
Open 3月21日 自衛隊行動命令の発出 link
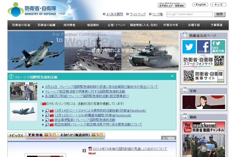pos(102,87)
